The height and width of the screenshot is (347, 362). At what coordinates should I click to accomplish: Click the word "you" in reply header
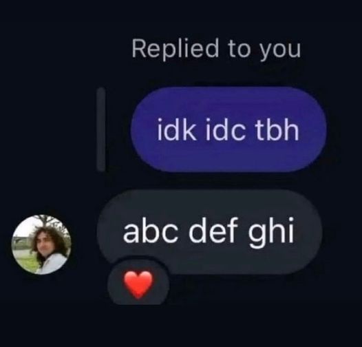click(x=281, y=52)
